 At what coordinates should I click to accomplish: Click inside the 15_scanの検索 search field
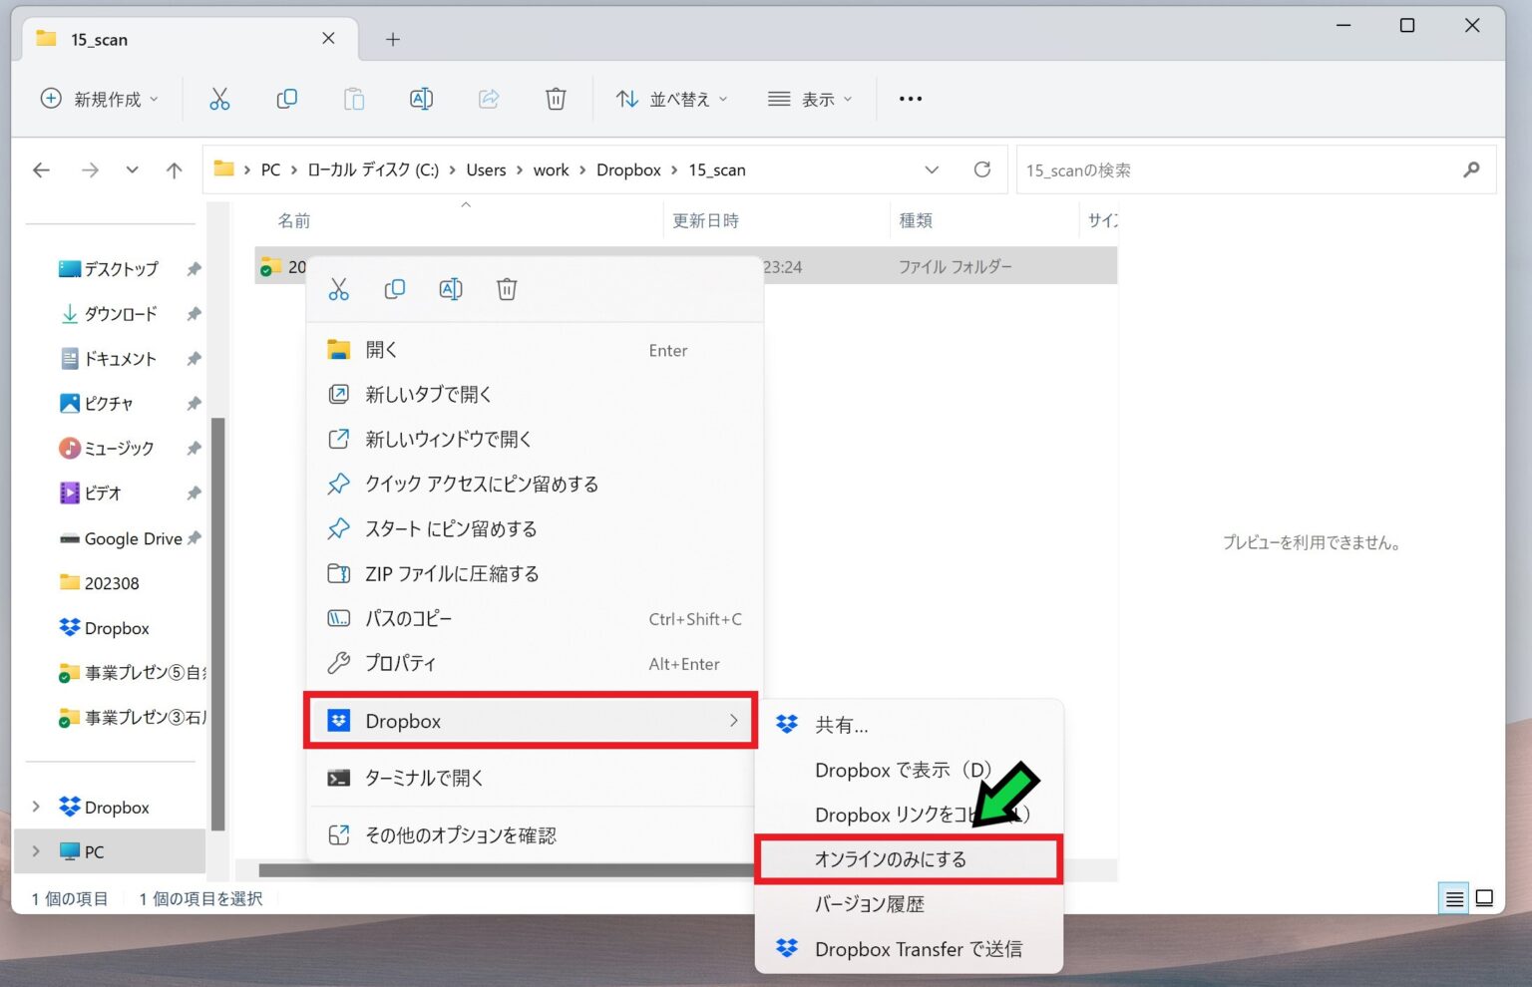[x=1197, y=169]
